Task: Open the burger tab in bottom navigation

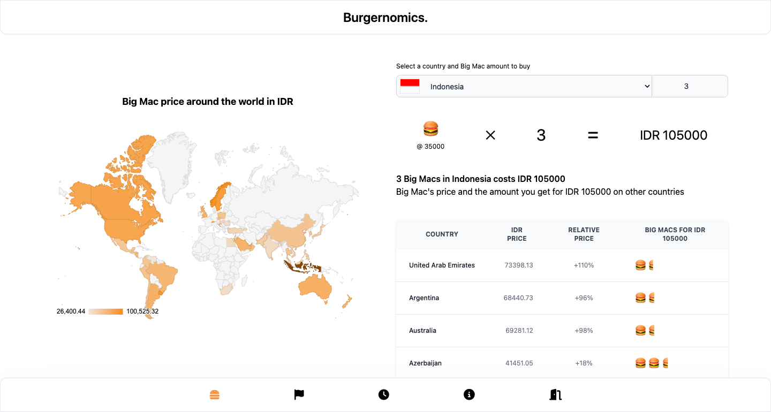Action: point(214,395)
